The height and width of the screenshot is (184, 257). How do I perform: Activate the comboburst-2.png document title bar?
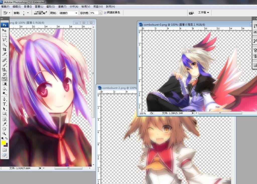click(x=117, y=88)
